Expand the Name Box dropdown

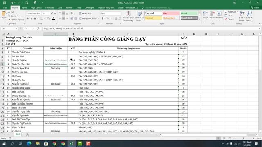tap(16, 29)
